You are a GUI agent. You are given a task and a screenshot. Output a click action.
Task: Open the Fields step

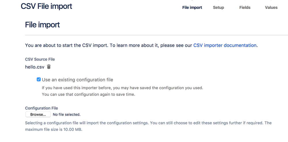245,7
